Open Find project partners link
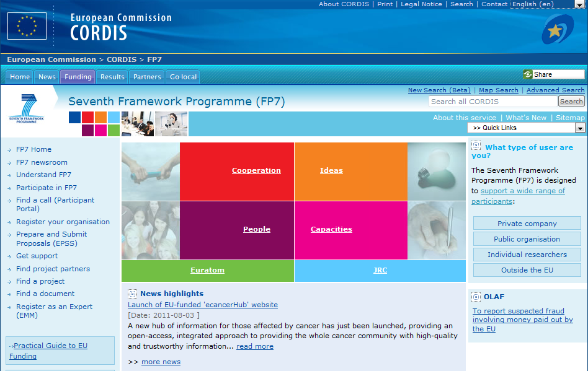Screen dimensions: 588x371 coord(53,269)
